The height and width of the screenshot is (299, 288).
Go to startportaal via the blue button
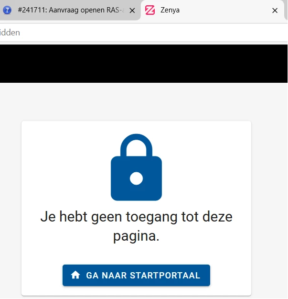(136, 275)
